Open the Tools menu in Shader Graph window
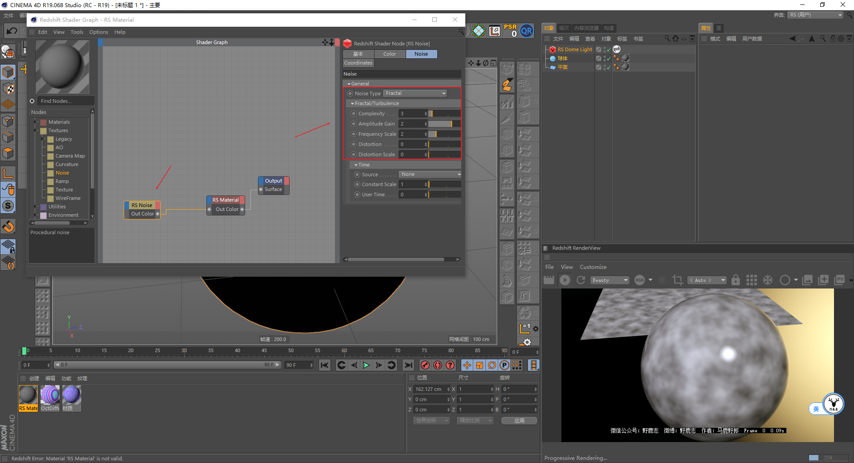 click(x=77, y=32)
